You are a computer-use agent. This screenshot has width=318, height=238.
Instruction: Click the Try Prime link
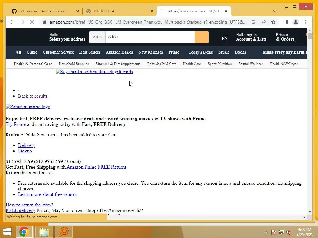coord(16,124)
